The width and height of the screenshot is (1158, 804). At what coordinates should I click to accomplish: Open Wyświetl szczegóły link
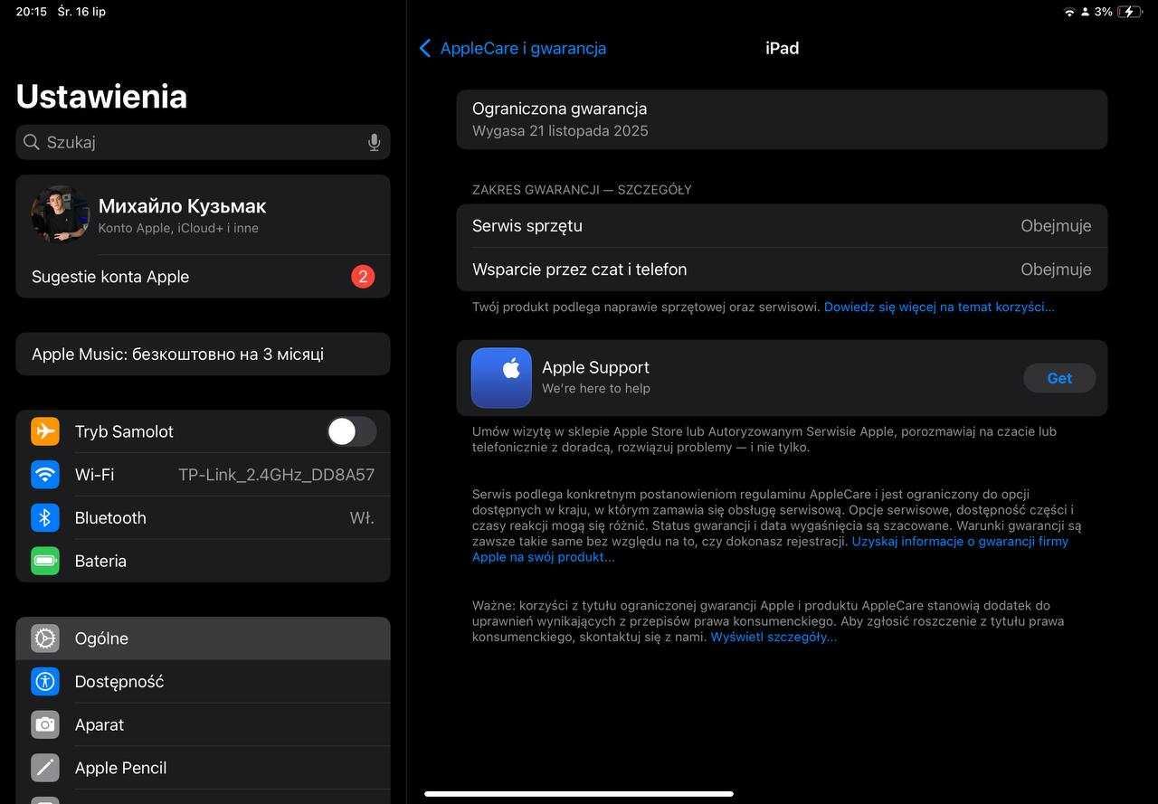[x=774, y=637]
